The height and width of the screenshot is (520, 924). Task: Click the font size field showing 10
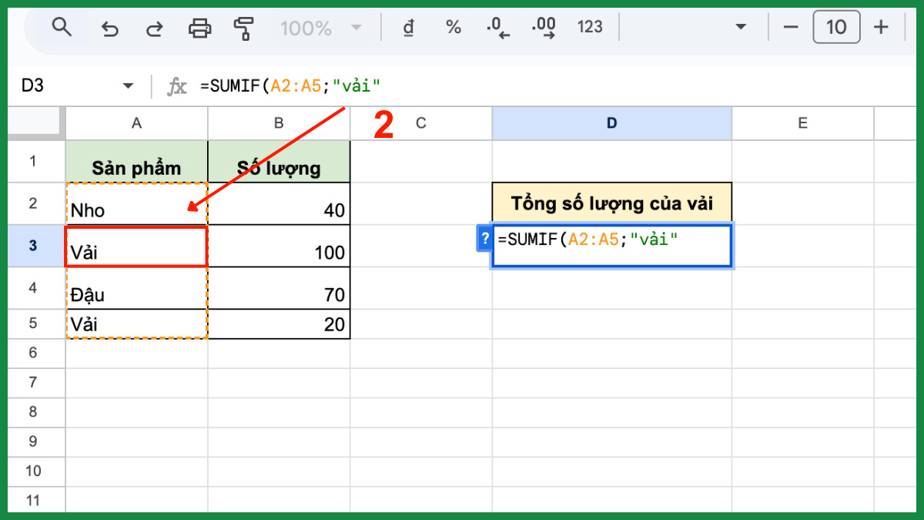click(836, 29)
